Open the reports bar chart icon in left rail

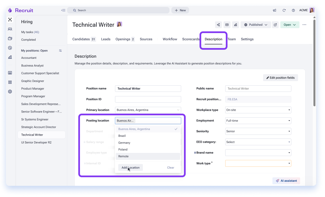pyautogui.click(x=10, y=57)
